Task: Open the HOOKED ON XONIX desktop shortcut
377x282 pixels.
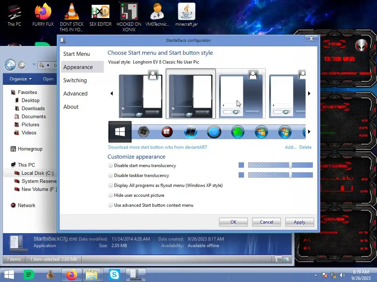Action: (x=129, y=17)
